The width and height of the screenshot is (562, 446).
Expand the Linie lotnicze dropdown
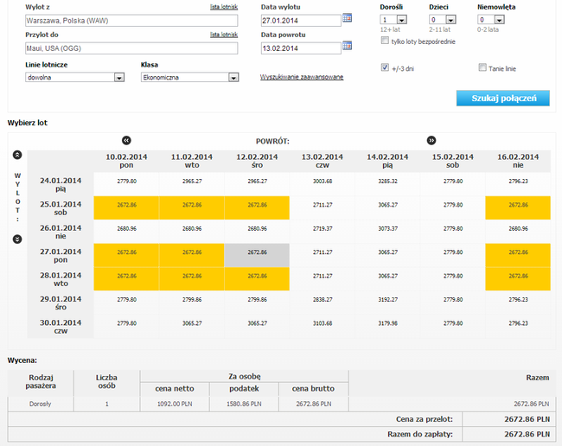coord(75,78)
